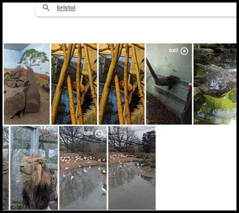
Task: Click the 0:04 duration label
Action: tap(88, 133)
